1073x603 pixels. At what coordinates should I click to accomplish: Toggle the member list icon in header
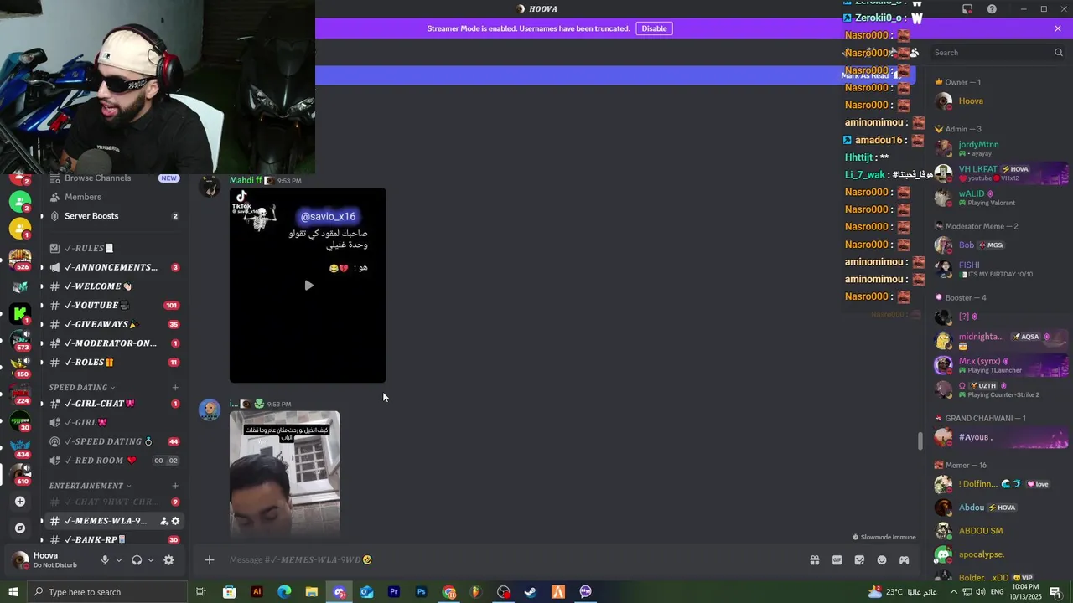[914, 53]
